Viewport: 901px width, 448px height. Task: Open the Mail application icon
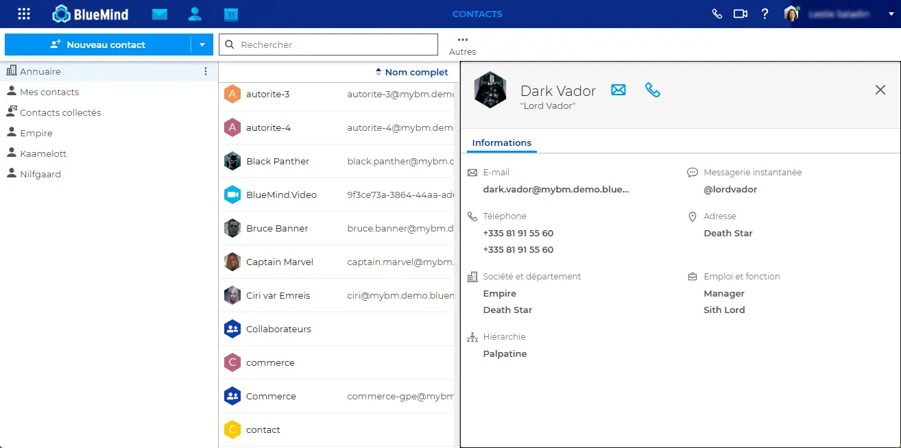160,14
